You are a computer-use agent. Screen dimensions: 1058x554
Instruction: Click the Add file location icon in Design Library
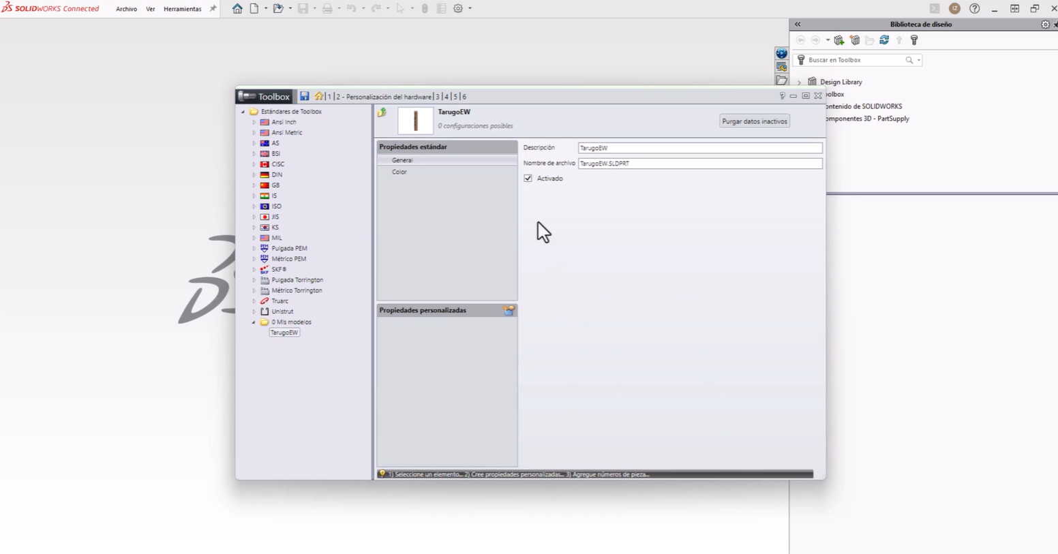[x=855, y=40]
